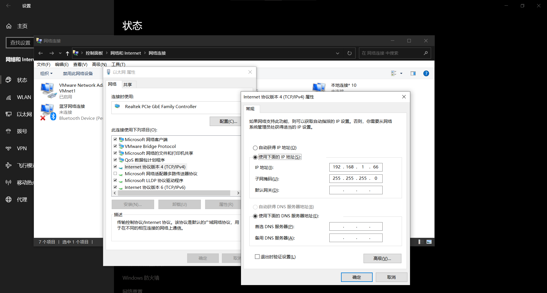Image resolution: width=547 pixels, height=293 pixels.
Task: Enable 'Validate settings upon exit' checkbox
Action: coord(257,257)
